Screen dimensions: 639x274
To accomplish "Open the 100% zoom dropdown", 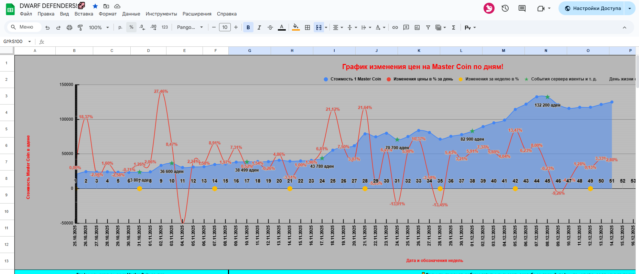I will (99, 28).
